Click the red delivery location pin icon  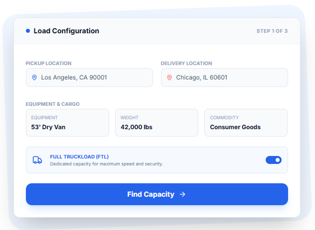click(x=169, y=77)
